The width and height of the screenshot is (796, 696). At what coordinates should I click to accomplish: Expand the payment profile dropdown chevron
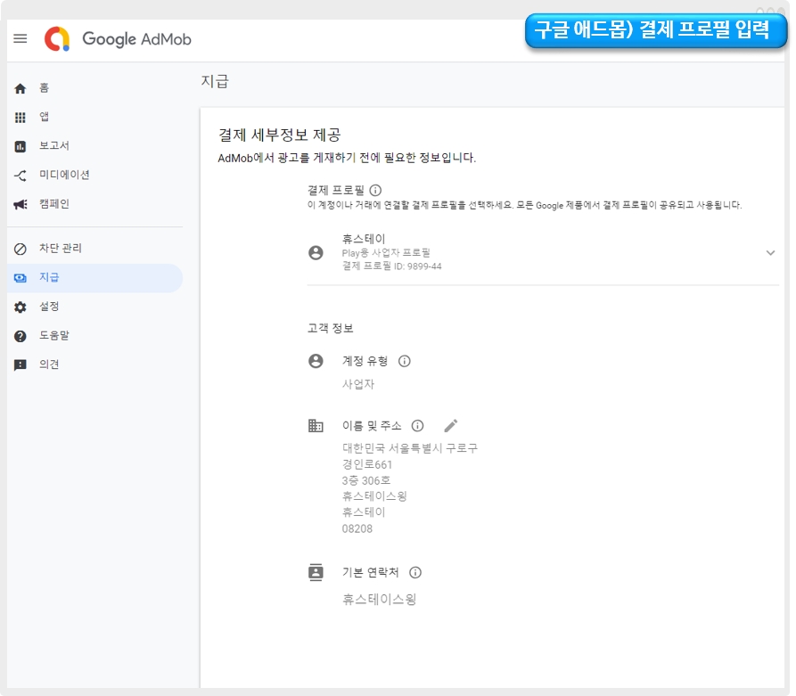point(770,253)
